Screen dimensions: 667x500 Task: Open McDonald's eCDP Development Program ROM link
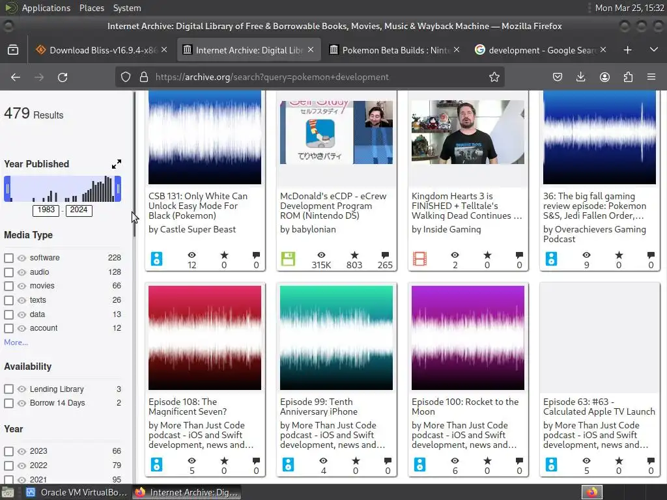coord(333,206)
